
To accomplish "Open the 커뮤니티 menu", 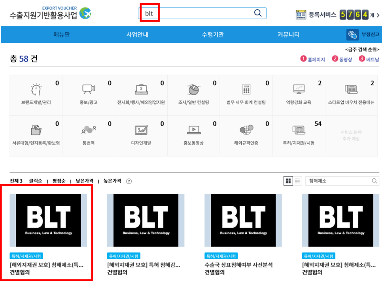I will click(x=287, y=34).
